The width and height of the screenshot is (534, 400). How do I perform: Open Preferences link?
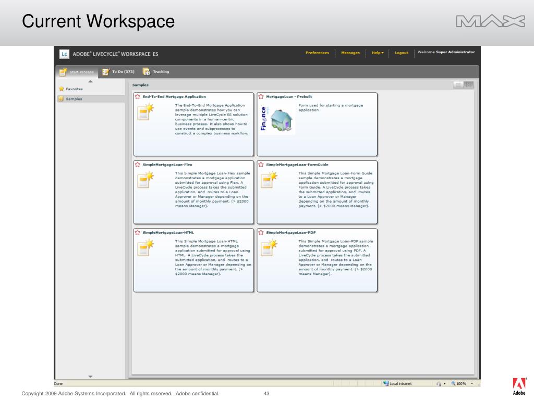coord(317,53)
